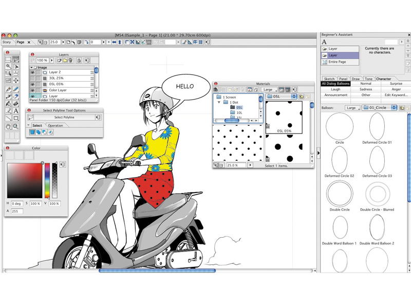Select the Zoom magnifier tool
This screenshot has width=411, height=308.
16,127
